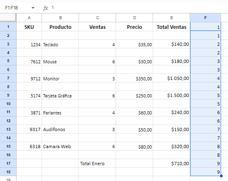228x181 pixels.
Task: Select row 17 header
Action: [8, 163]
